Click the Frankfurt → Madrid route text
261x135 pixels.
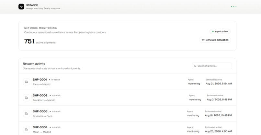tap(44, 100)
